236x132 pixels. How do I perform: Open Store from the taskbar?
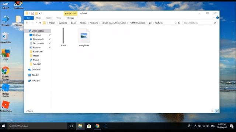pos(89,126)
